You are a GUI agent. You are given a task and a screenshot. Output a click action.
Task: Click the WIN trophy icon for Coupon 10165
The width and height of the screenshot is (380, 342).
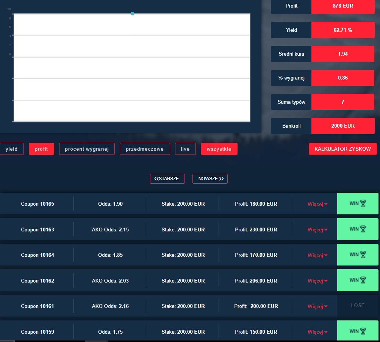[363, 203]
